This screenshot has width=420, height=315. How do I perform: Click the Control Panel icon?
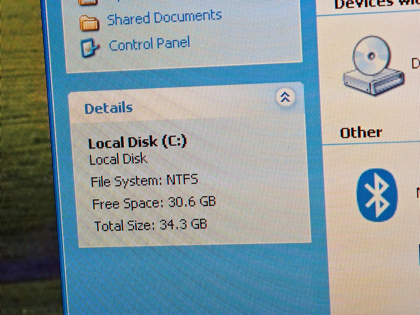click(x=90, y=48)
